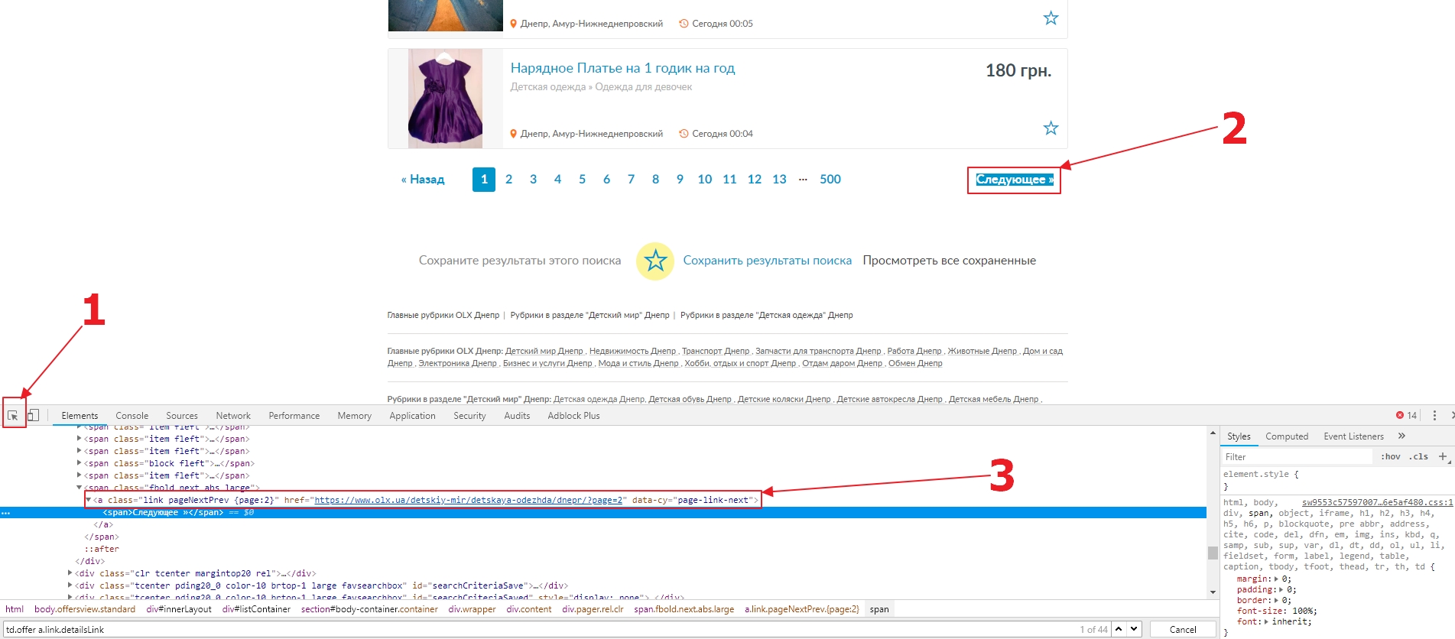Expand the padding CSS shorthand property

(1281, 590)
